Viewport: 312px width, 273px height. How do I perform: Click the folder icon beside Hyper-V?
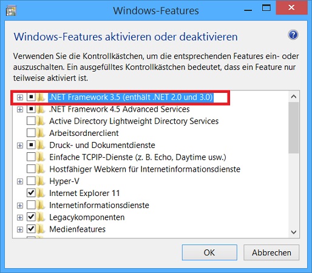[41, 181]
